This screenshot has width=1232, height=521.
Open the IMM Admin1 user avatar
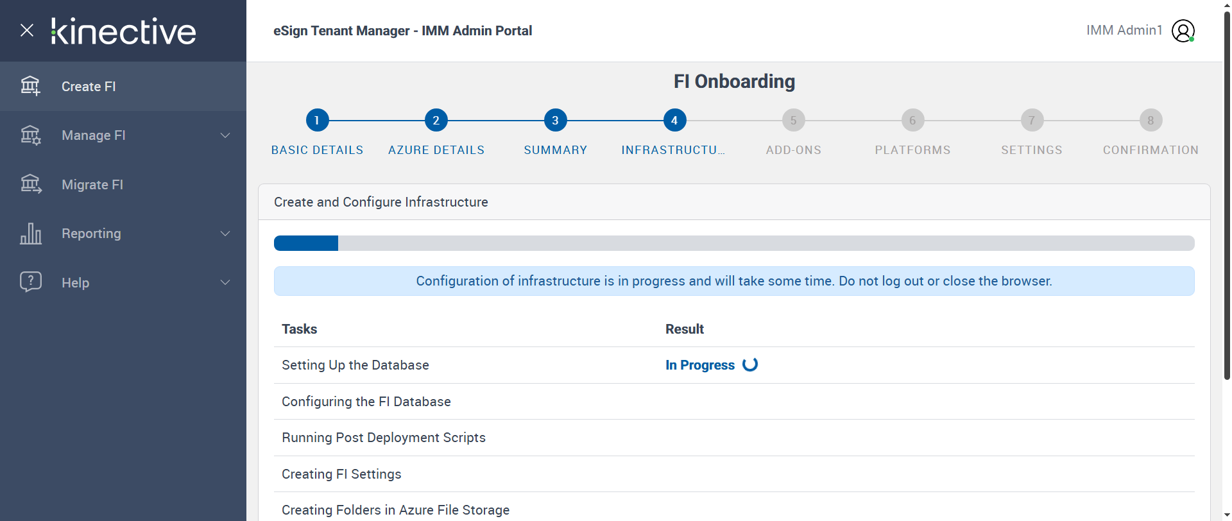tap(1183, 31)
